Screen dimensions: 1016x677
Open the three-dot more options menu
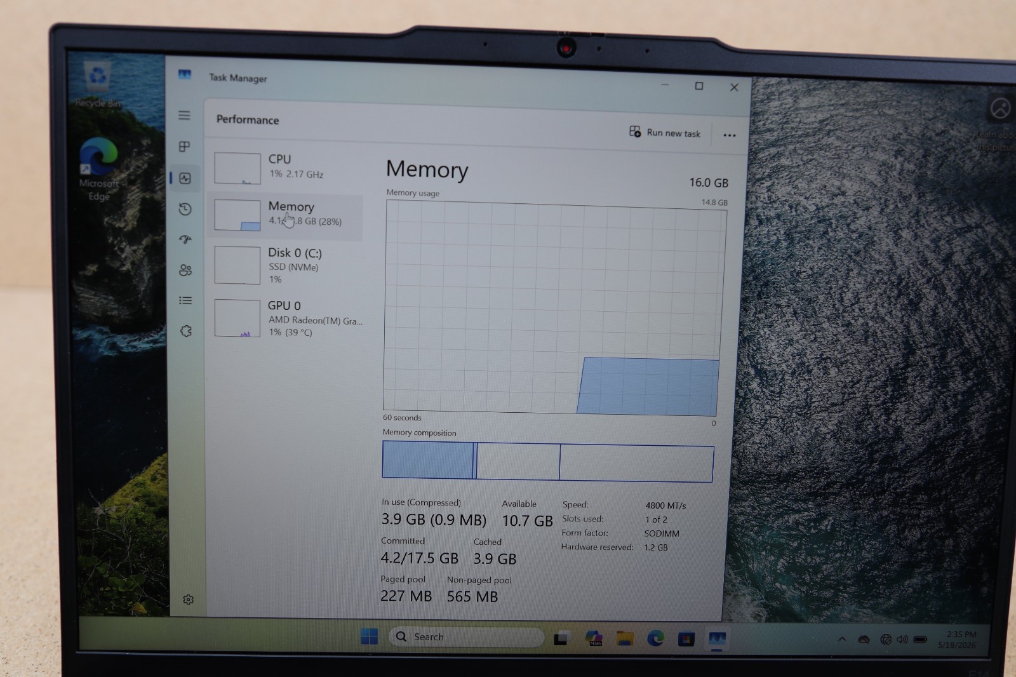pyautogui.click(x=730, y=135)
